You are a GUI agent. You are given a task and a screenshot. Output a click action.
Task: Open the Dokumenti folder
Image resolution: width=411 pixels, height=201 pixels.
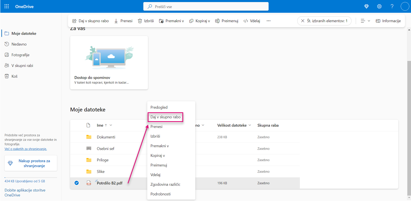click(106, 137)
